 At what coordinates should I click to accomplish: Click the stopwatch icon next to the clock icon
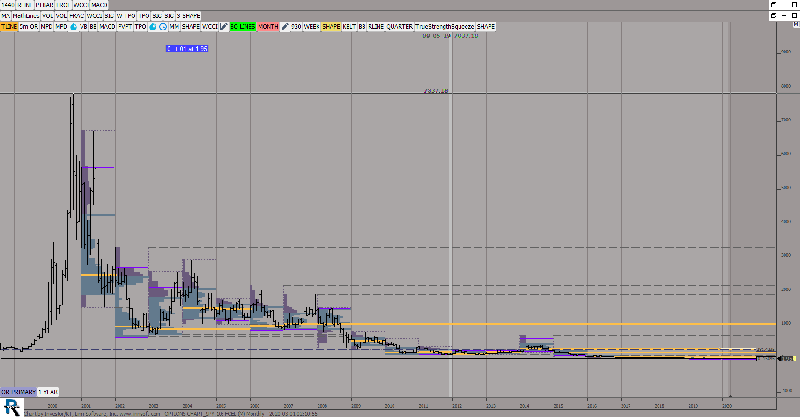coord(153,27)
